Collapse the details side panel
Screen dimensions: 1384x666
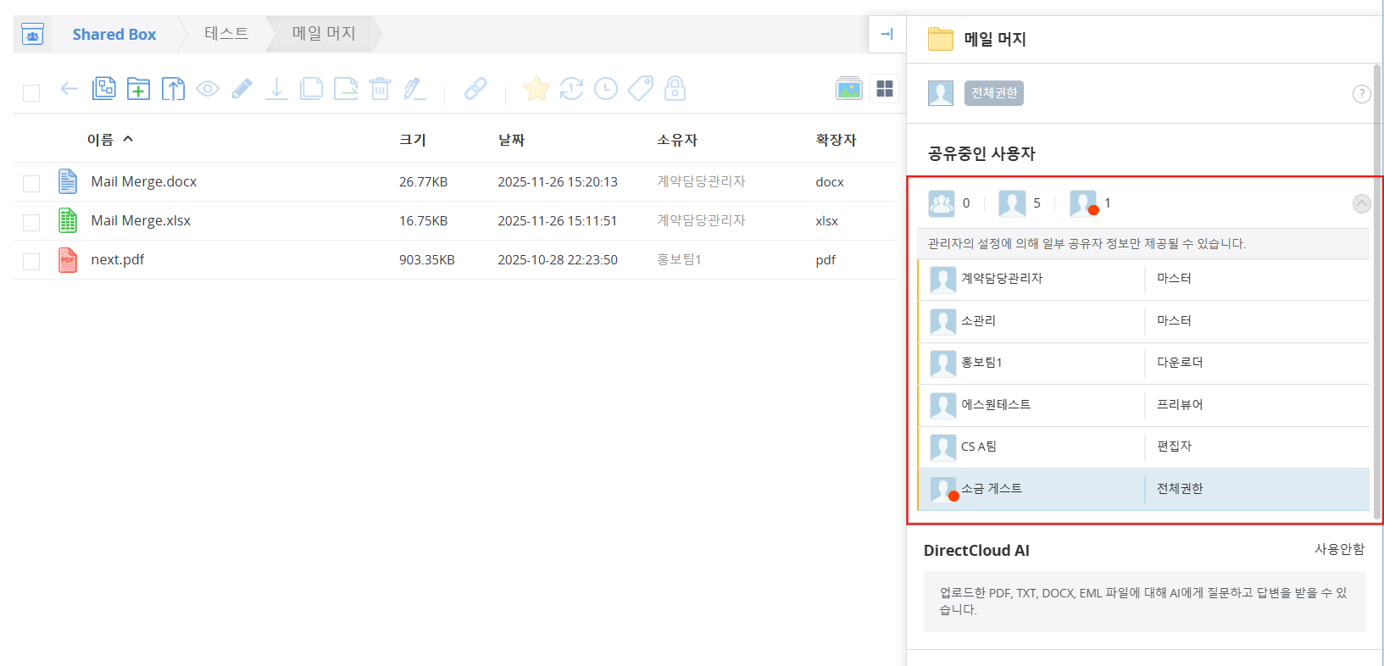[887, 35]
